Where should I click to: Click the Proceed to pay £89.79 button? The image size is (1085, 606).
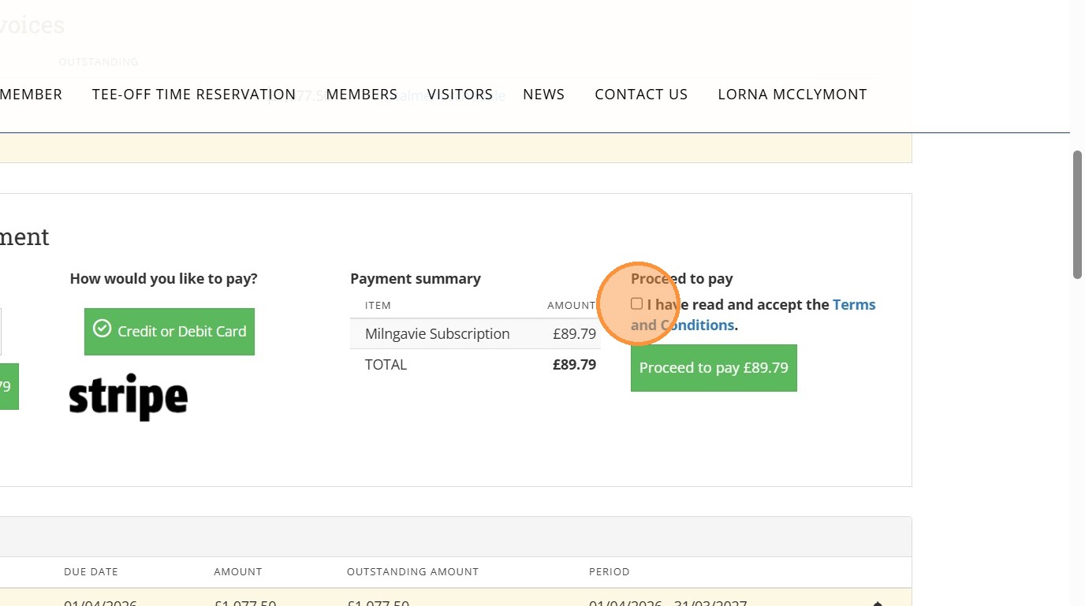pos(714,368)
